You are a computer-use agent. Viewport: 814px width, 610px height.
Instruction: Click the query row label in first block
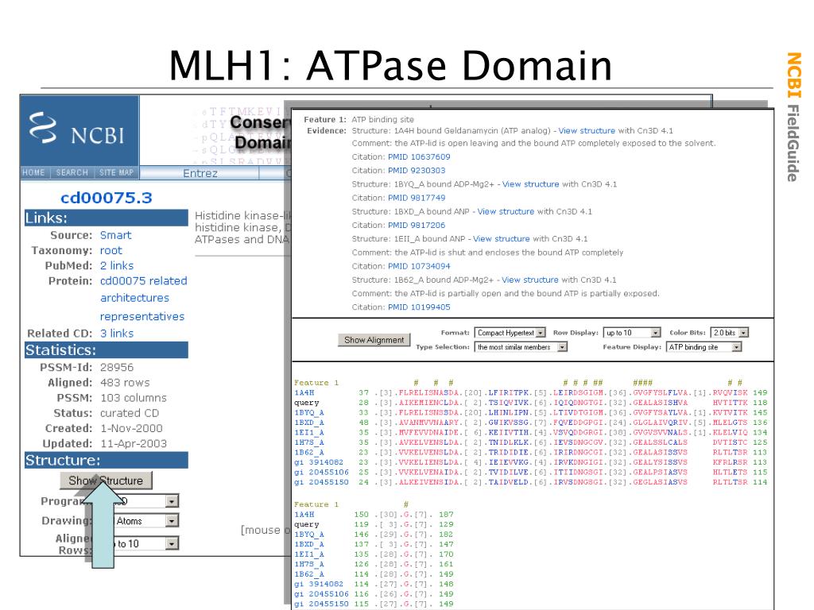coord(306,403)
